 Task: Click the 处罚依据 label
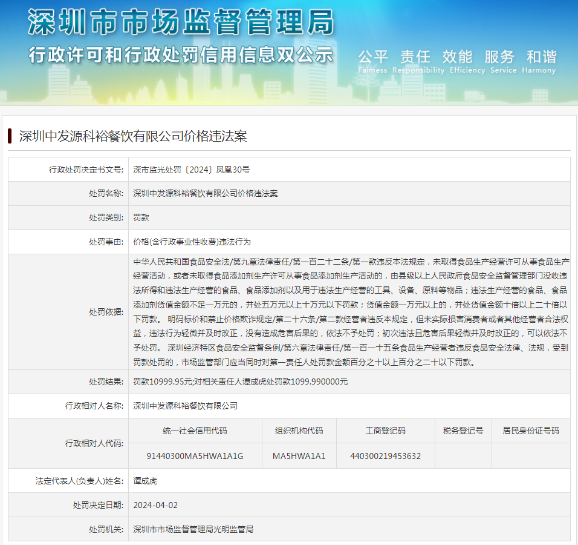pyautogui.click(x=106, y=312)
